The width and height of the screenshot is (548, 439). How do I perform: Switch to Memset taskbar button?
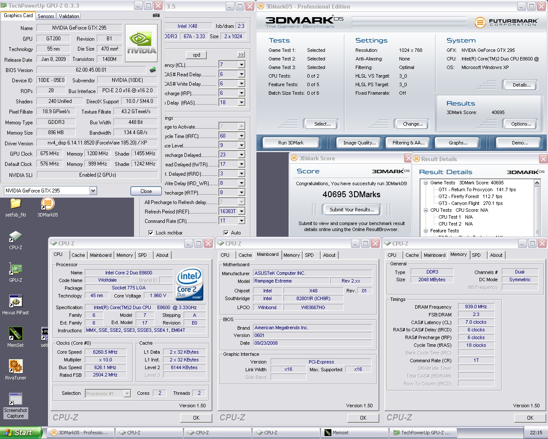point(354,433)
